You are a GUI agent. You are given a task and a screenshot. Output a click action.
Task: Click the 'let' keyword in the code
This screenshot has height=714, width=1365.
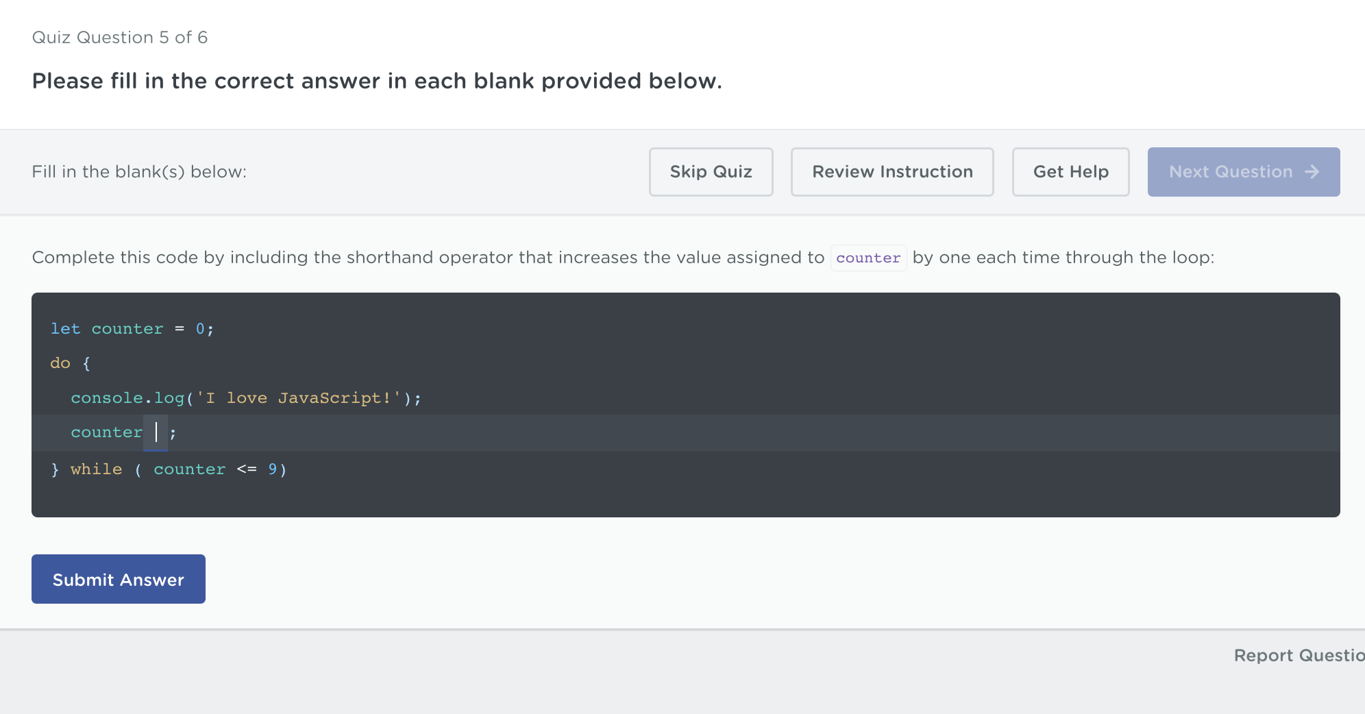(65, 329)
